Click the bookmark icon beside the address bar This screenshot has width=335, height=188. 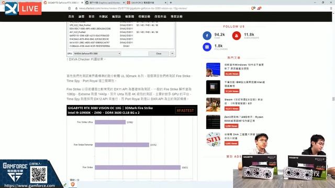point(70,8)
